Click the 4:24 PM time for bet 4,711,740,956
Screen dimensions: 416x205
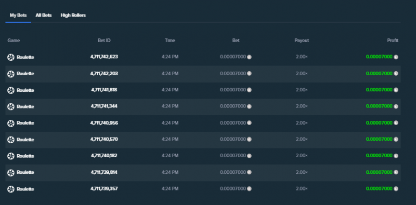(x=170, y=123)
